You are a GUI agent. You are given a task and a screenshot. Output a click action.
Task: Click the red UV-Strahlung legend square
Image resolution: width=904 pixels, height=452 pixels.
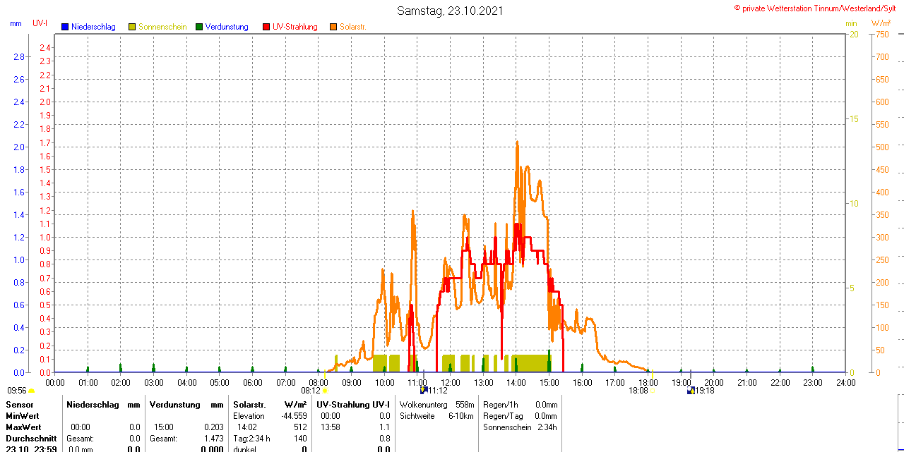tap(266, 27)
